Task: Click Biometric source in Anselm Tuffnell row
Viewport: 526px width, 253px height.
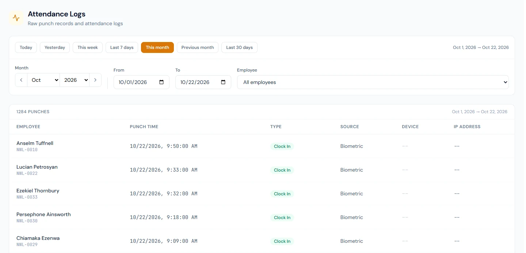Action: click(352, 146)
